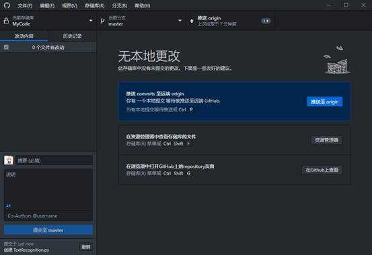The height and width of the screenshot is (255, 372).
Task: Click the push arrow icon for origin
Action: pos(192,21)
